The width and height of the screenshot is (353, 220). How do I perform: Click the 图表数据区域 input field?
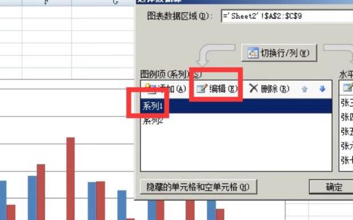click(287, 16)
